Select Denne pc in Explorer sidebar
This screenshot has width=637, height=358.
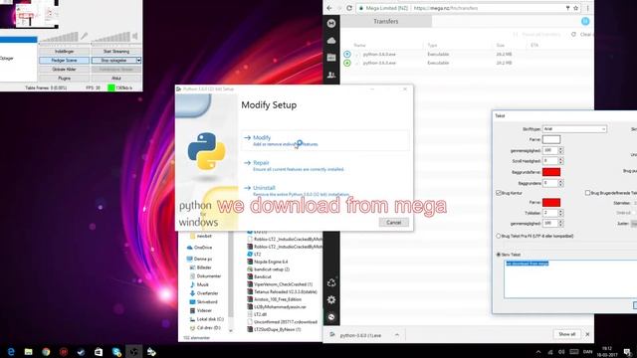tap(199, 259)
